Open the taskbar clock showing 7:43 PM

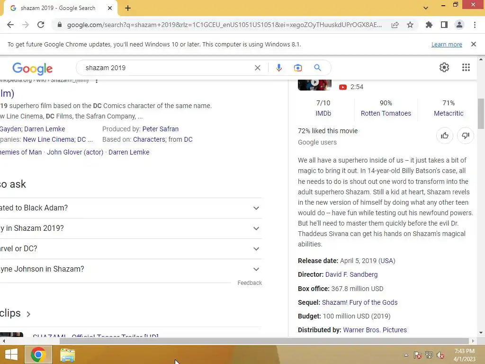click(464, 355)
